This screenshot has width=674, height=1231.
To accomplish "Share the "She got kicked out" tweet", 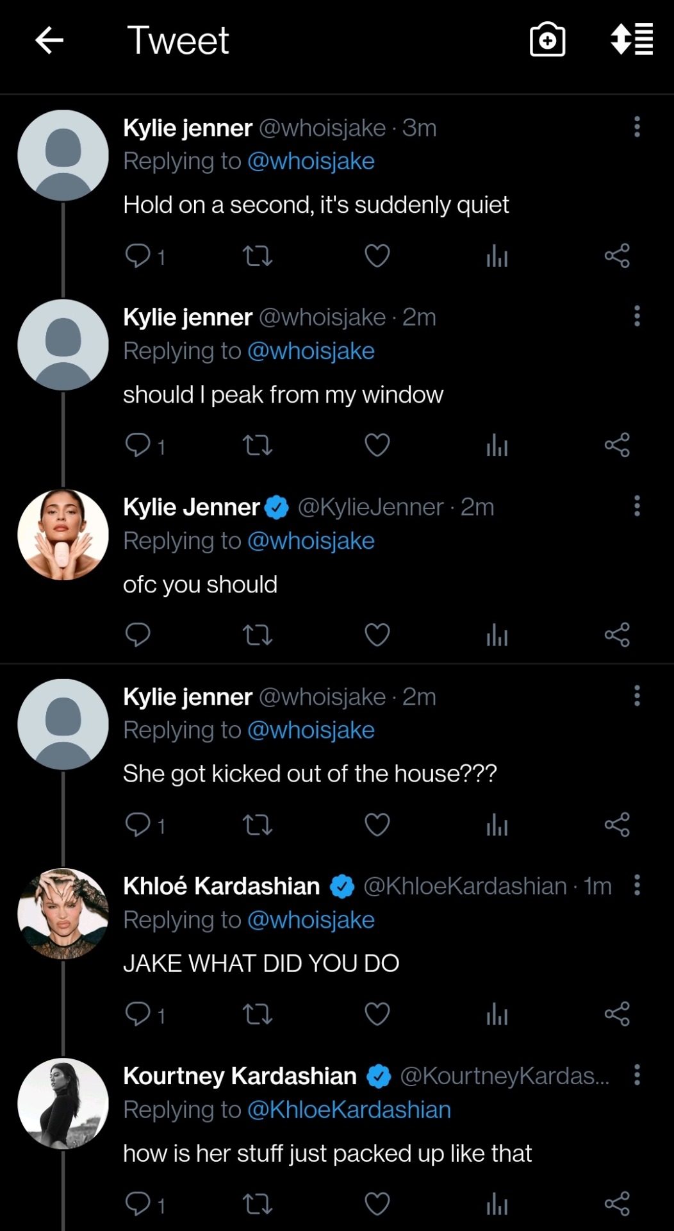I will click(x=617, y=825).
